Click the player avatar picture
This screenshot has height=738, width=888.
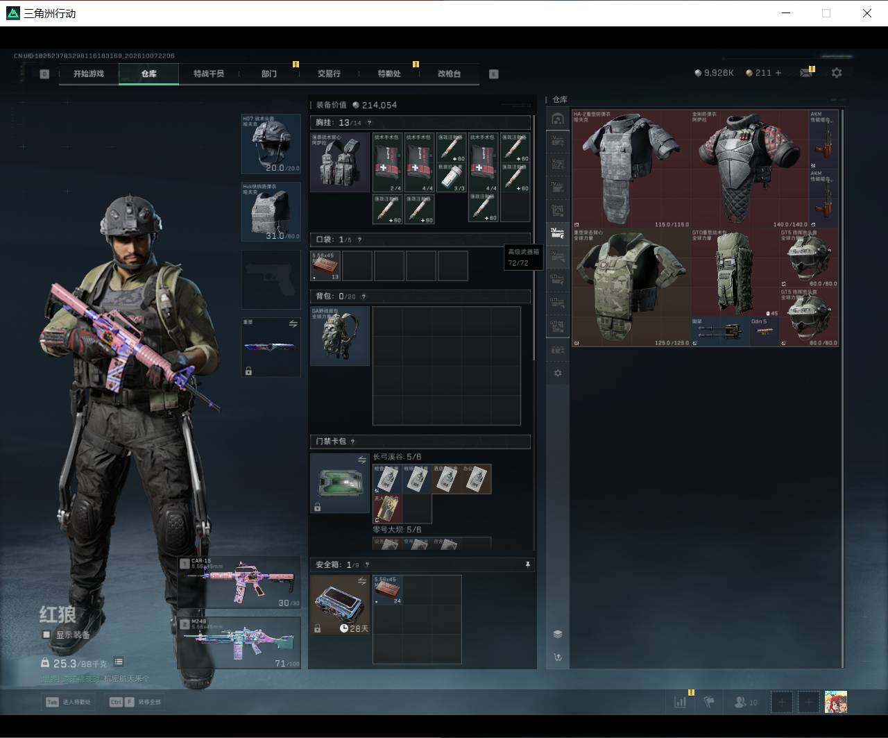[835, 702]
